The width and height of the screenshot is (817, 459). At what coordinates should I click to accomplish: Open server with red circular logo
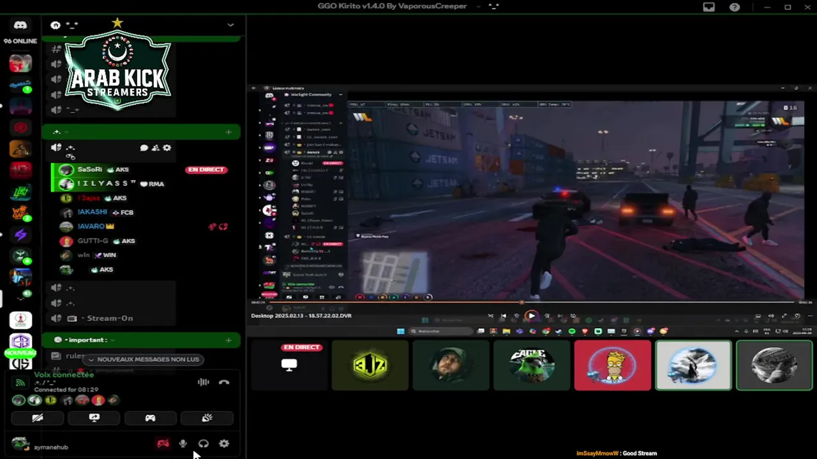pos(20,127)
